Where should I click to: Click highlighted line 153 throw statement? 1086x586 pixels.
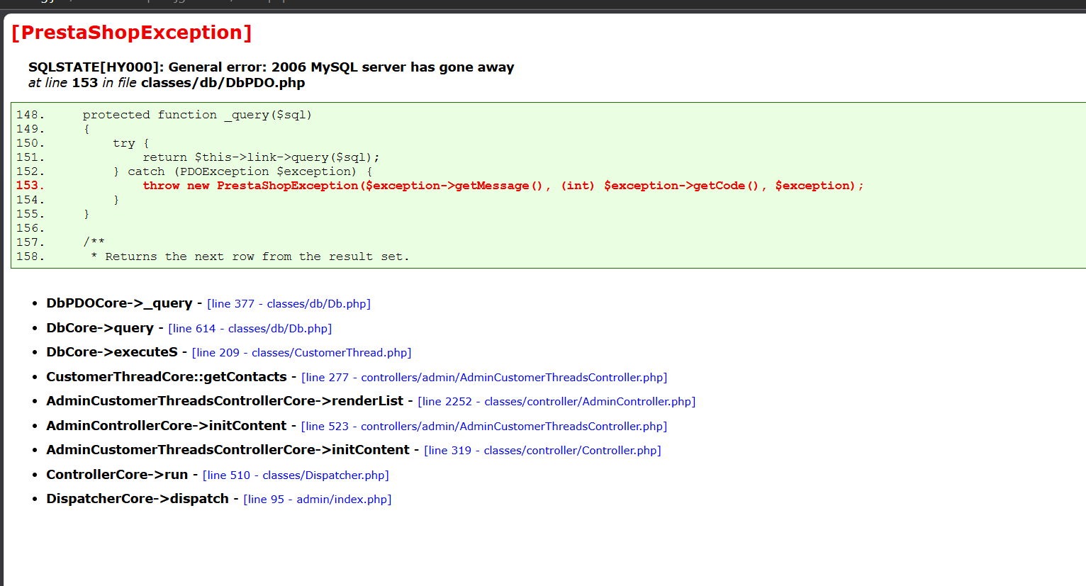pos(503,186)
